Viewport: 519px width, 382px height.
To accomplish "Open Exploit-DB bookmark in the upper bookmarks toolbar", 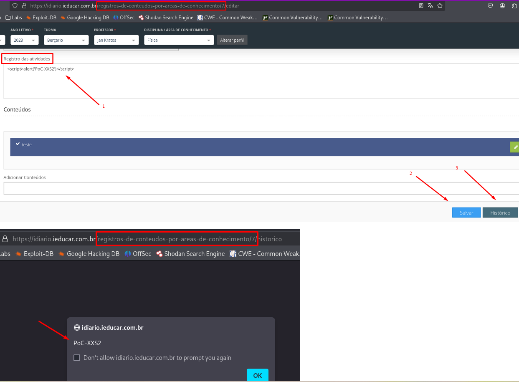I will (41, 18).
